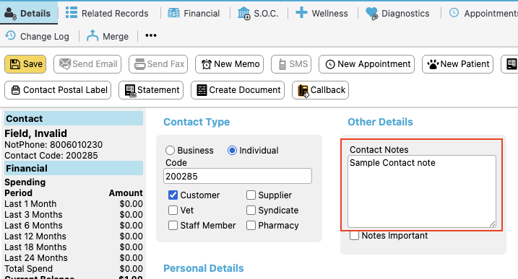The image size is (518, 279).
Task: Click the heart Diagnostics icon
Action: [x=371, y=14]
